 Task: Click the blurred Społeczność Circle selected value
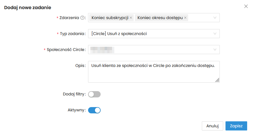(x=102, y=50)
